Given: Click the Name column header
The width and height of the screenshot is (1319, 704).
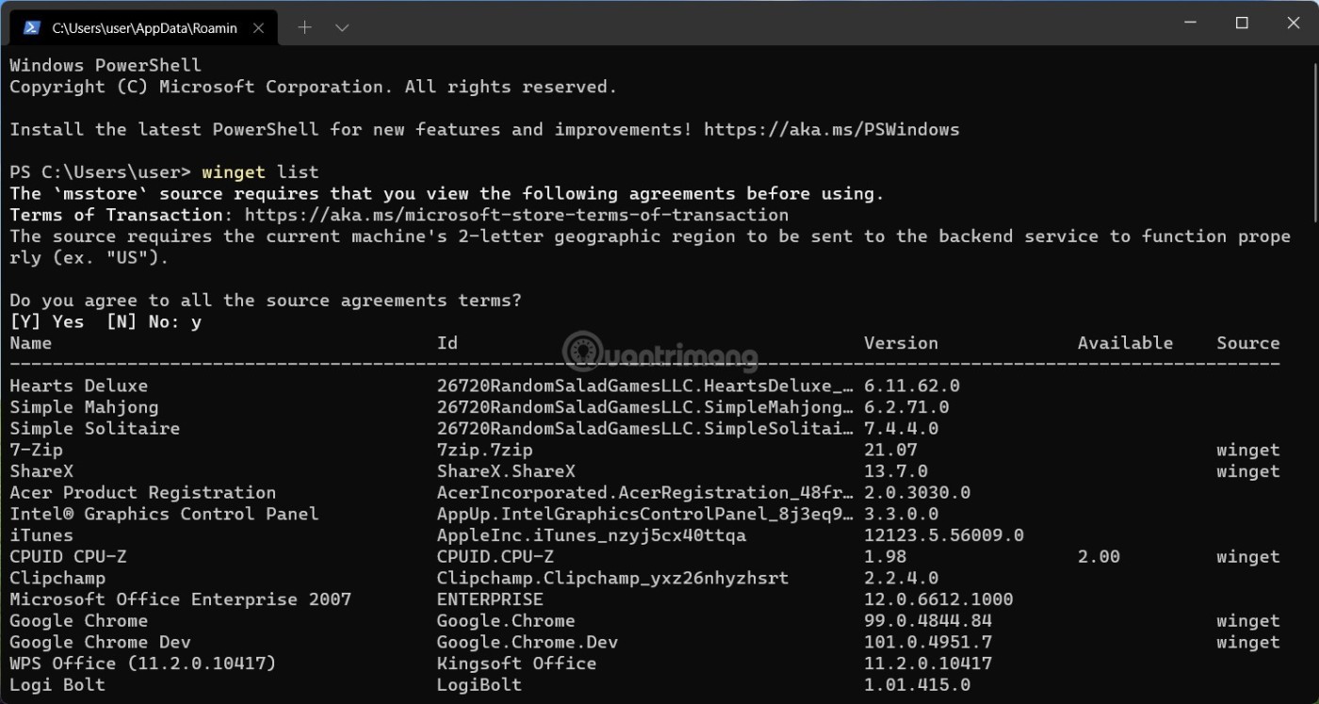Looking at the screenshot, I should [31, 343].
